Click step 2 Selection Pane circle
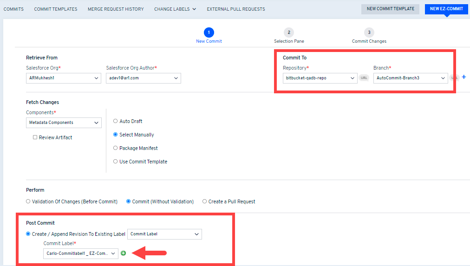470x266 pixels. click(289, 32)
